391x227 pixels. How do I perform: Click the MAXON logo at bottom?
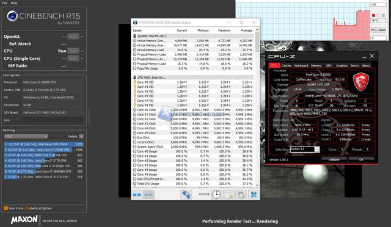[24, 220]
